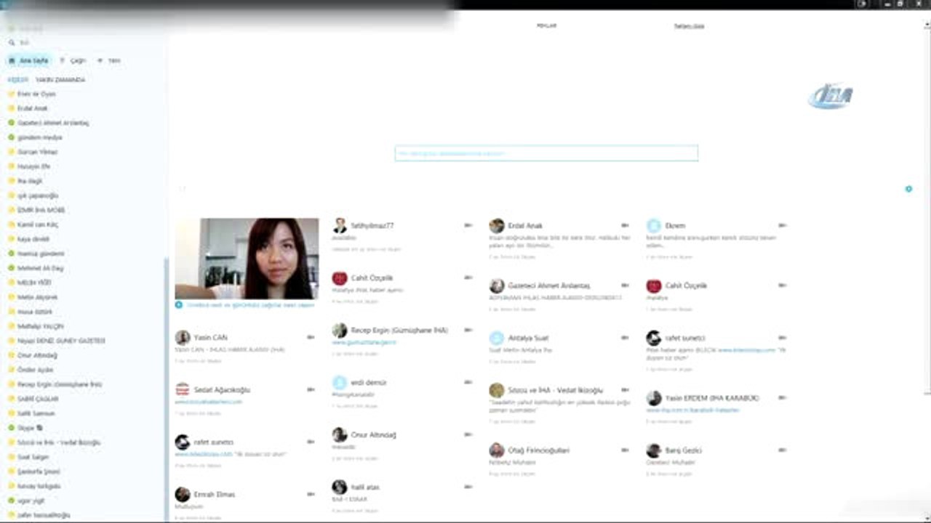Screen dimensions: 931x523
Task: Click call icon in Sözcü ve İHA feed entry
Action: 625,390
